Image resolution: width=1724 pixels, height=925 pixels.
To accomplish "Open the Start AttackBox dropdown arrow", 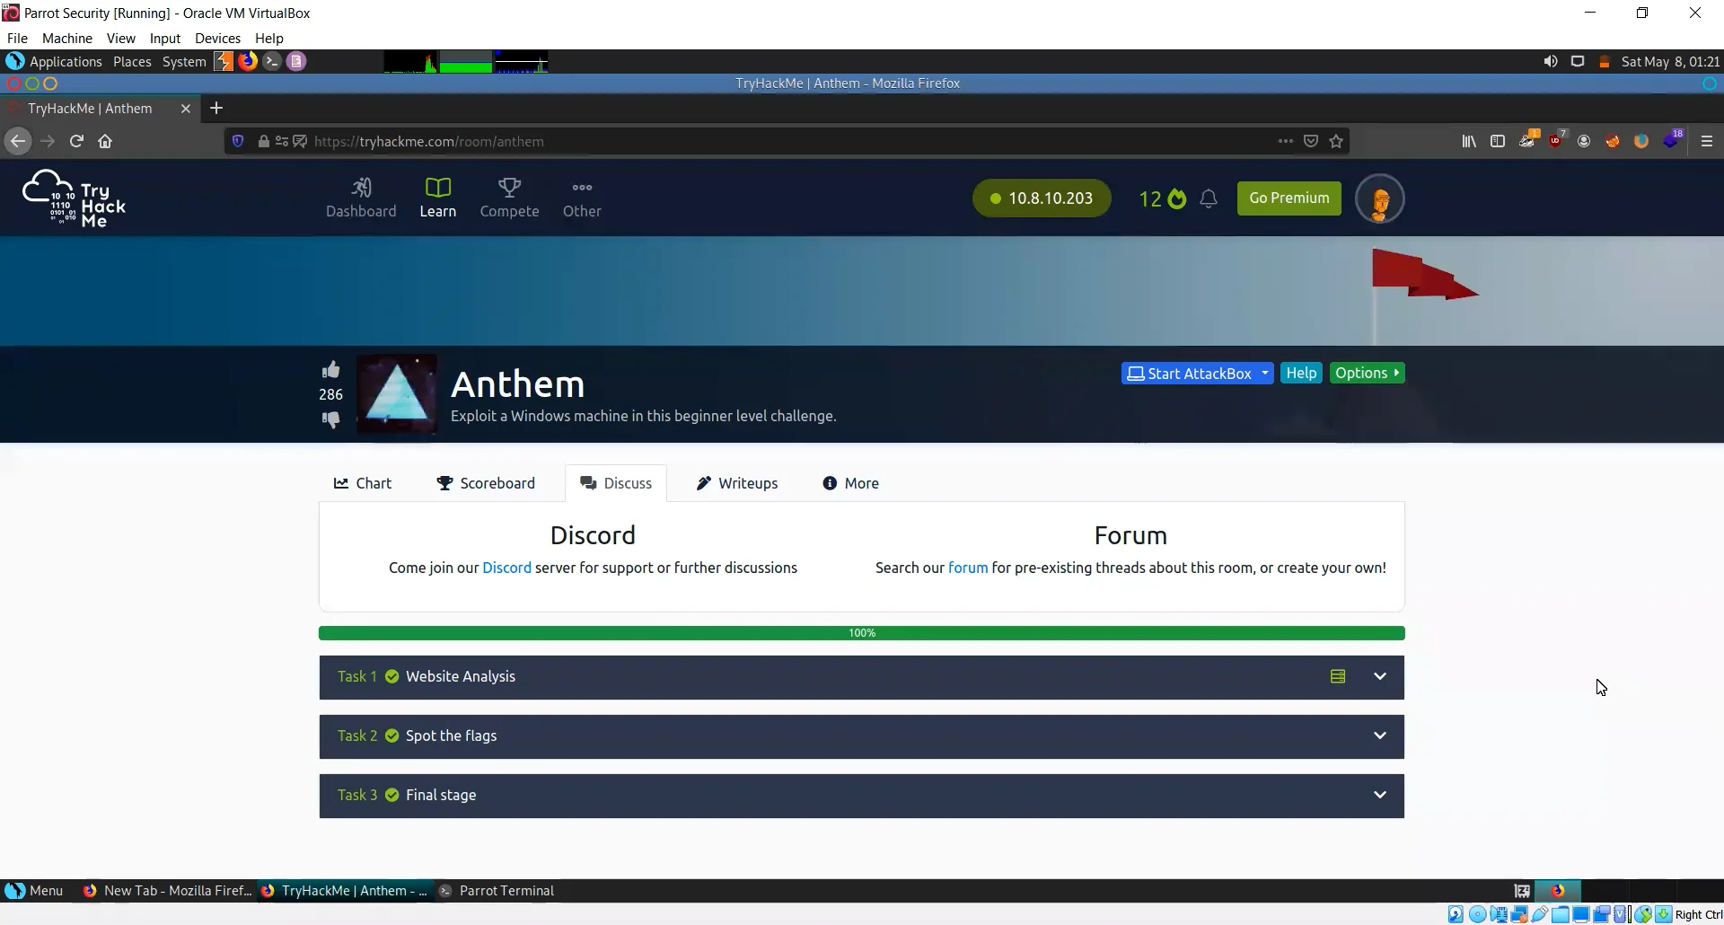I will coord(1265,373).
